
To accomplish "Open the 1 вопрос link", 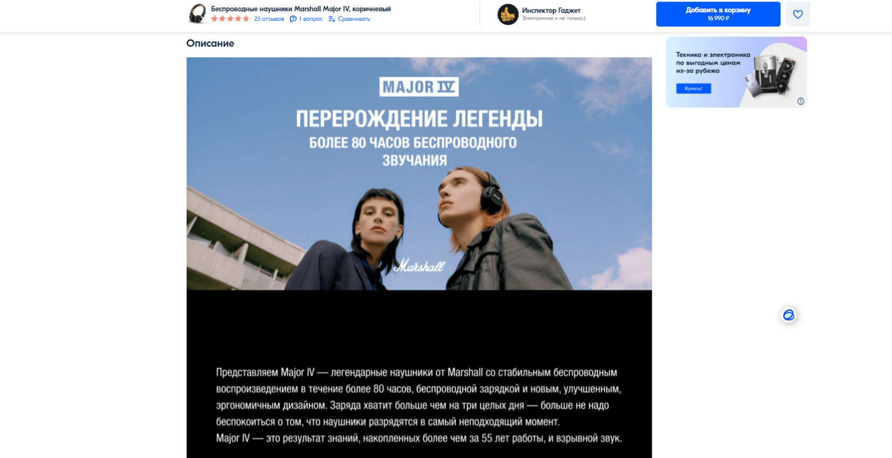I will (x=310, y=19).
